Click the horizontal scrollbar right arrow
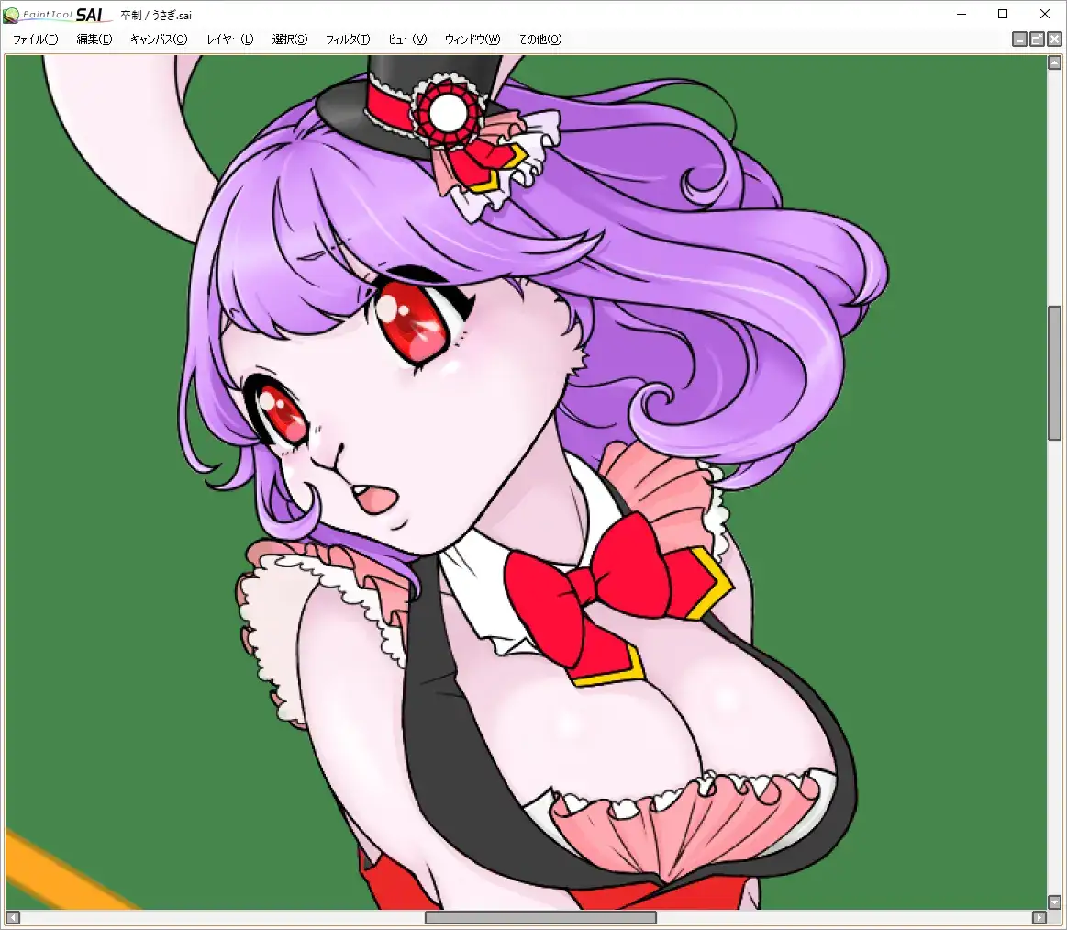Screen dimensions: 1067x930 1039,917
